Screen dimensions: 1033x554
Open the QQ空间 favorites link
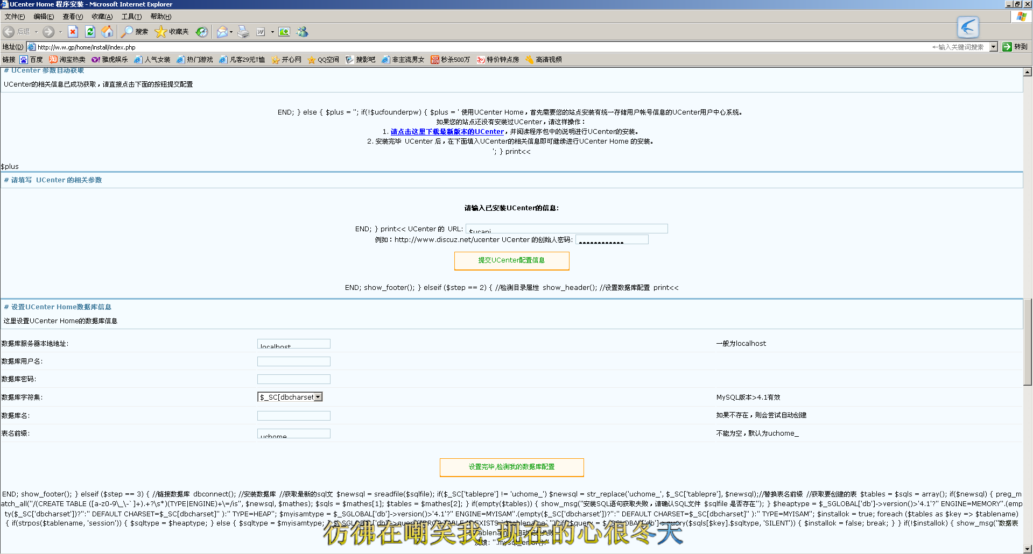[323, 60]
